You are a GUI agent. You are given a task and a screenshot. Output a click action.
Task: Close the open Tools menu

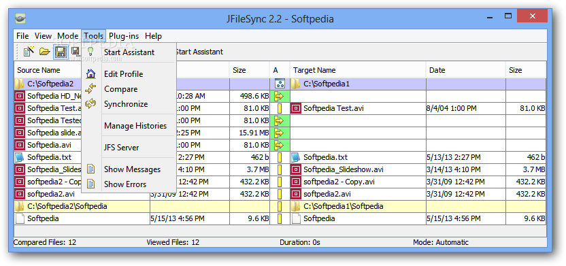(x=94, y=36)
